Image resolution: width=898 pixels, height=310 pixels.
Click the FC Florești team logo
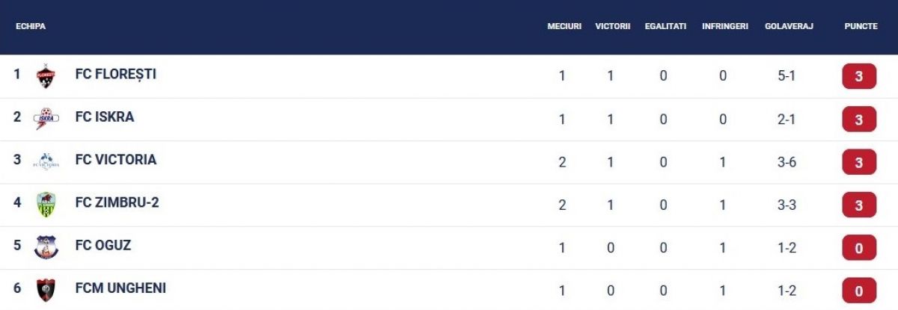click(46, 76)
